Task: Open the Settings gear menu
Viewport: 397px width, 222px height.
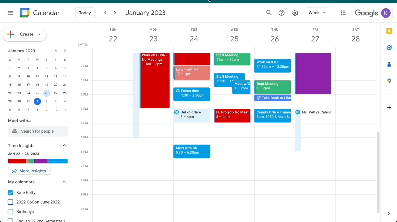Action: click(x=295, y=13)
